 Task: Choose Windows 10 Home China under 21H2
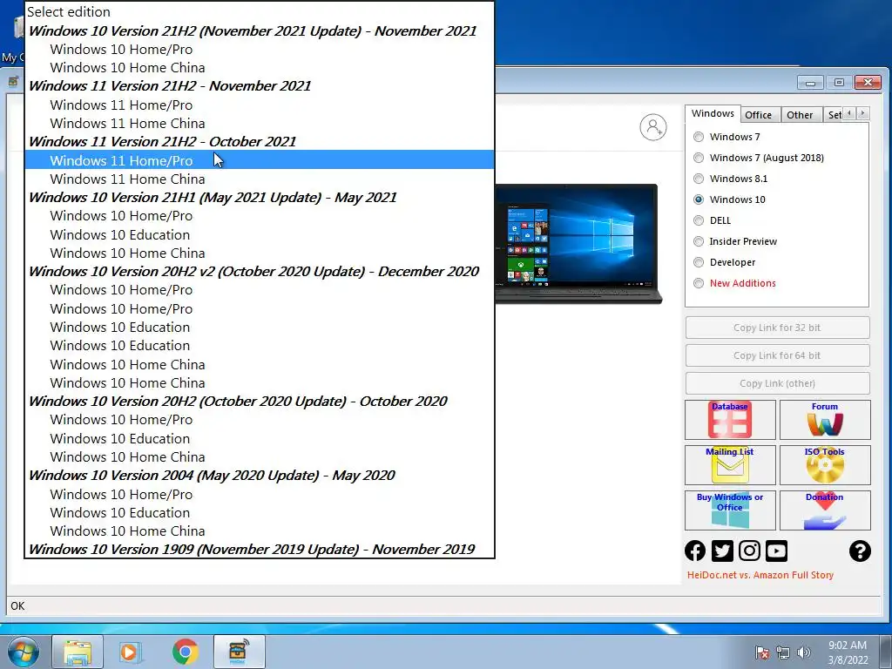pyautogui.click(x=260, y=68)
